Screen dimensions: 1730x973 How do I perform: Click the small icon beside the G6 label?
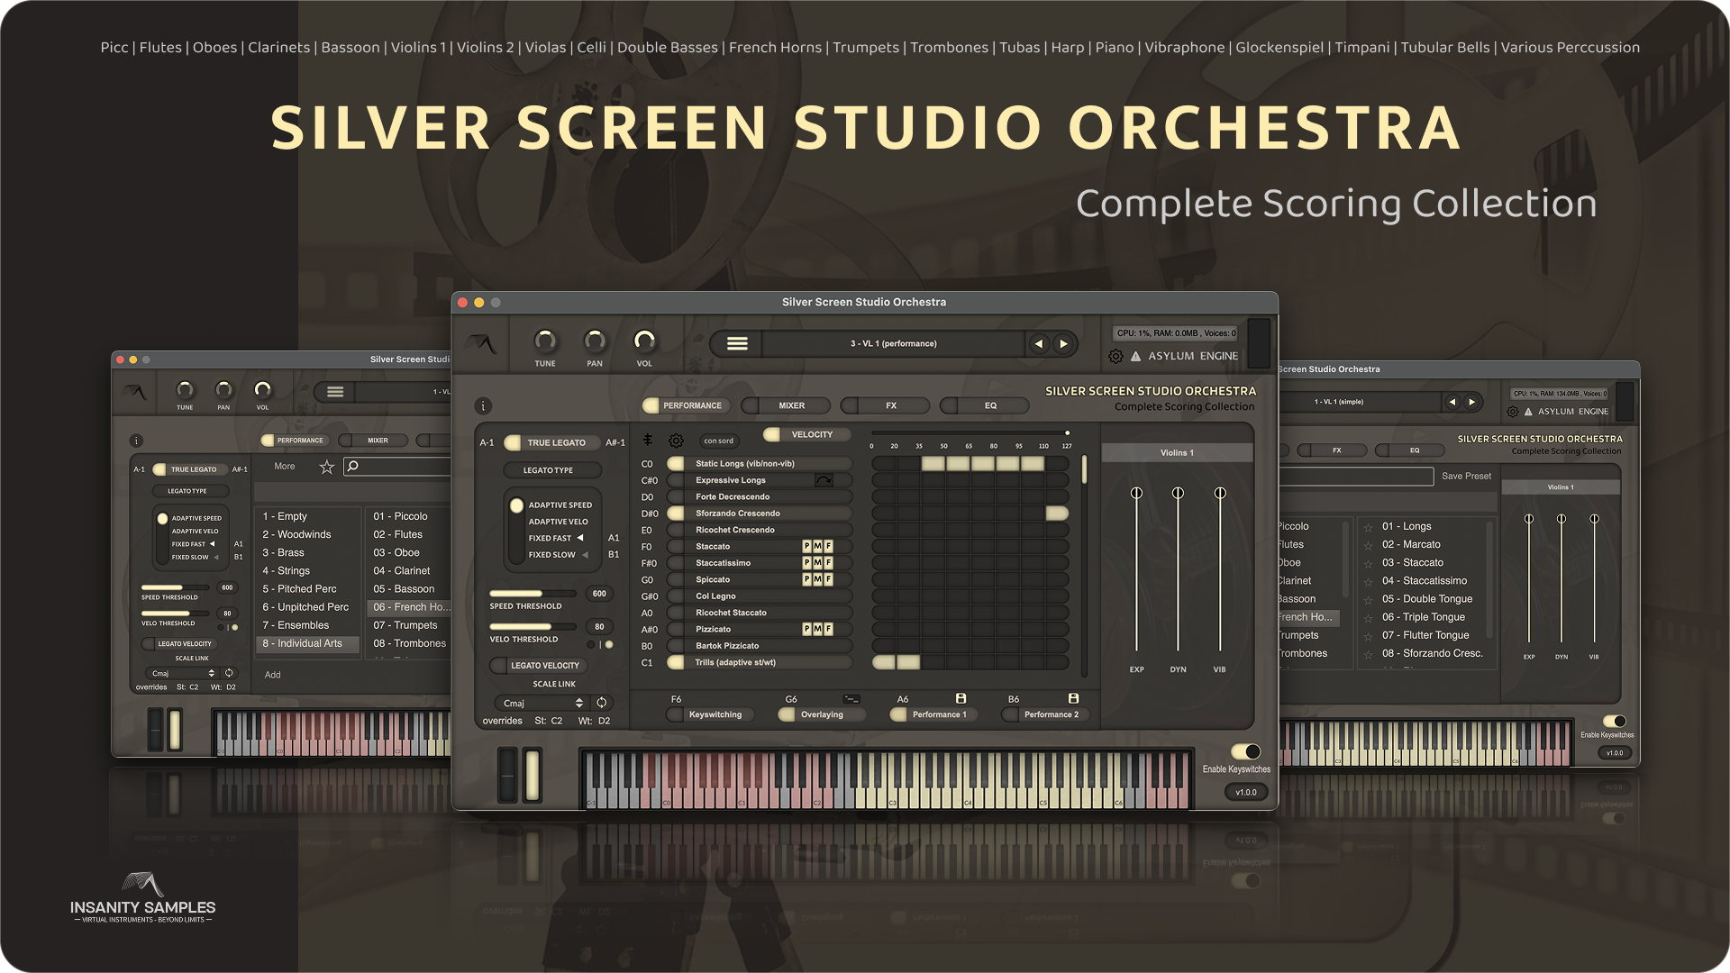[851, 699]
